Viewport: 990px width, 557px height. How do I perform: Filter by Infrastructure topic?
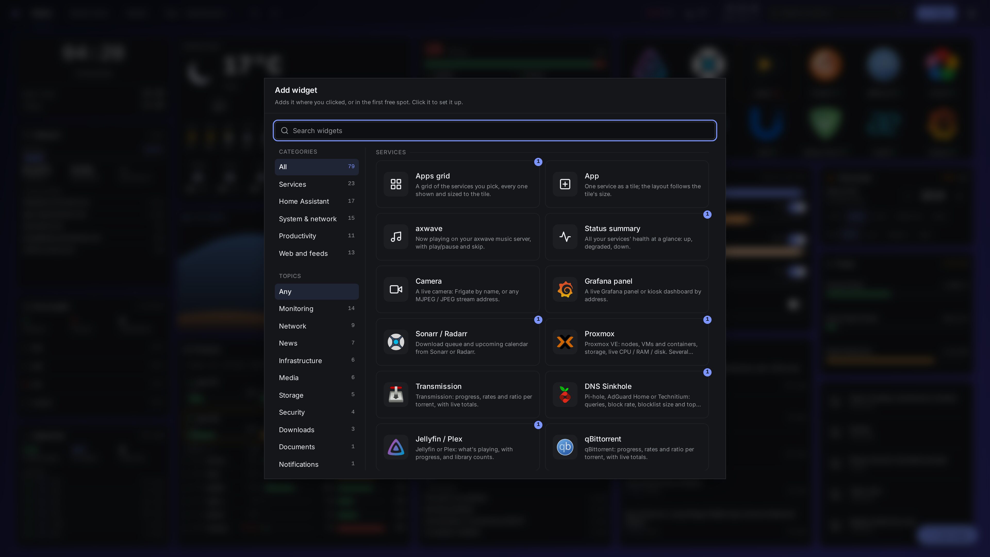pos(317,361)
